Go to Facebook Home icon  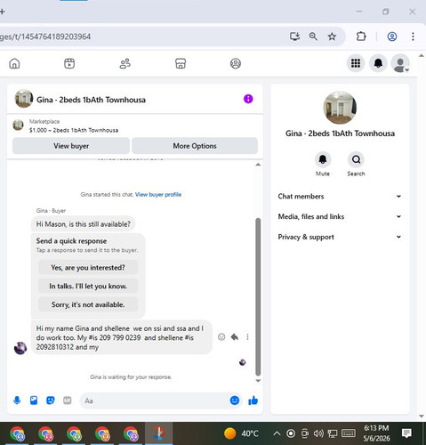pyautogui.click(x=14, y=63)
